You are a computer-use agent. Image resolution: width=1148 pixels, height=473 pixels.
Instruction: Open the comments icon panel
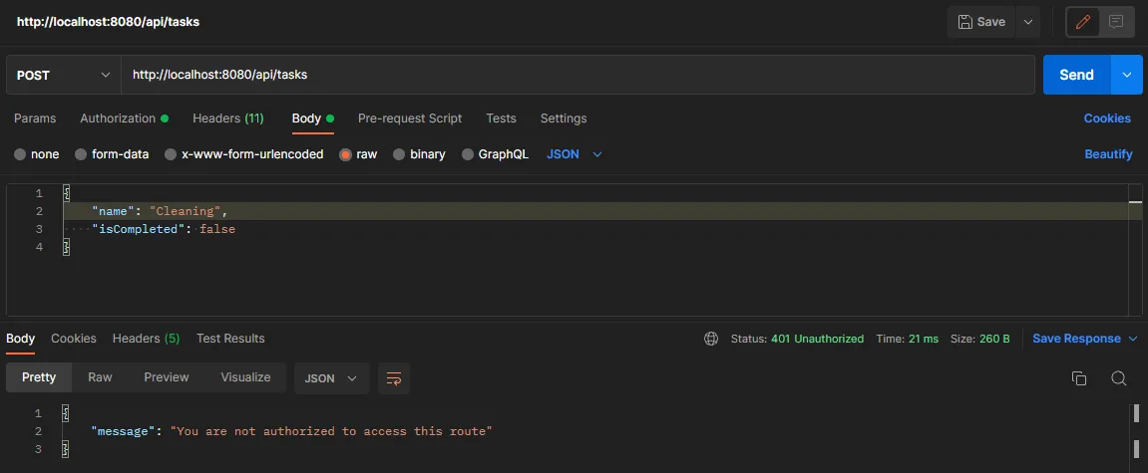(1116, 22)
